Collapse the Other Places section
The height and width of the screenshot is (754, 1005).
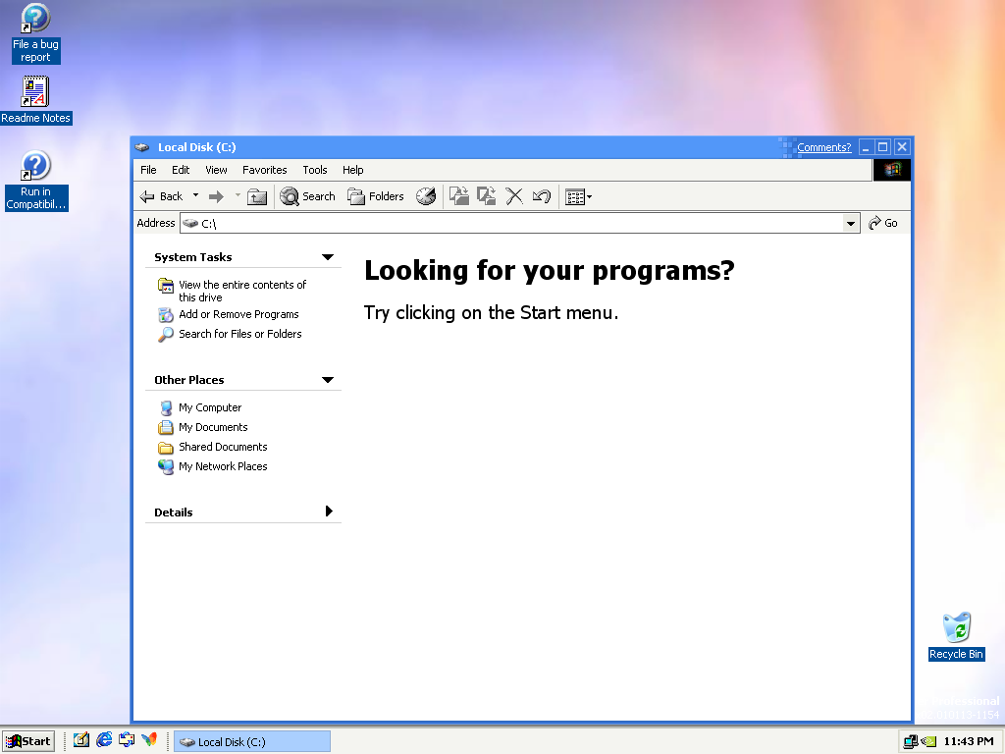tap(328, 380)
